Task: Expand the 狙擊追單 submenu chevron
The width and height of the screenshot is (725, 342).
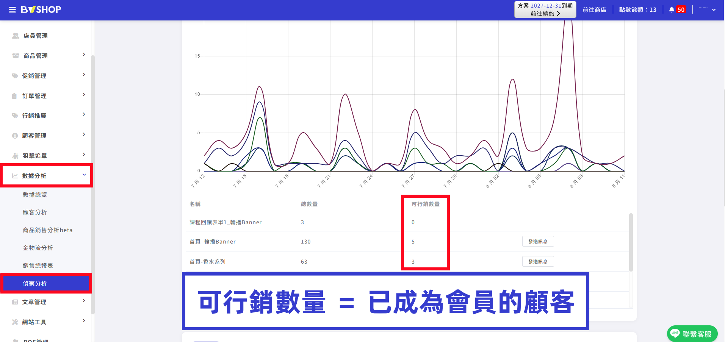Action: pyautogui.click(x=84, y=155)
